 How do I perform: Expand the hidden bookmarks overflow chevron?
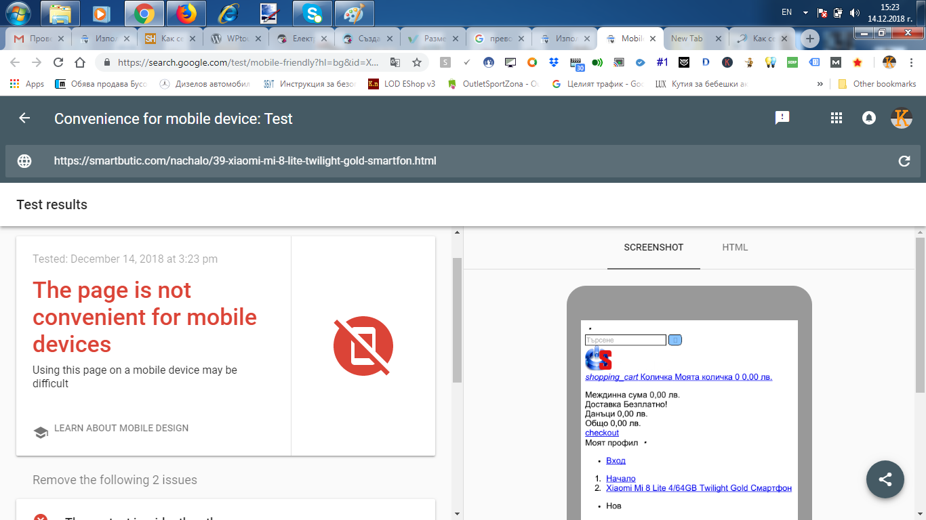click(x=820, y=84)
